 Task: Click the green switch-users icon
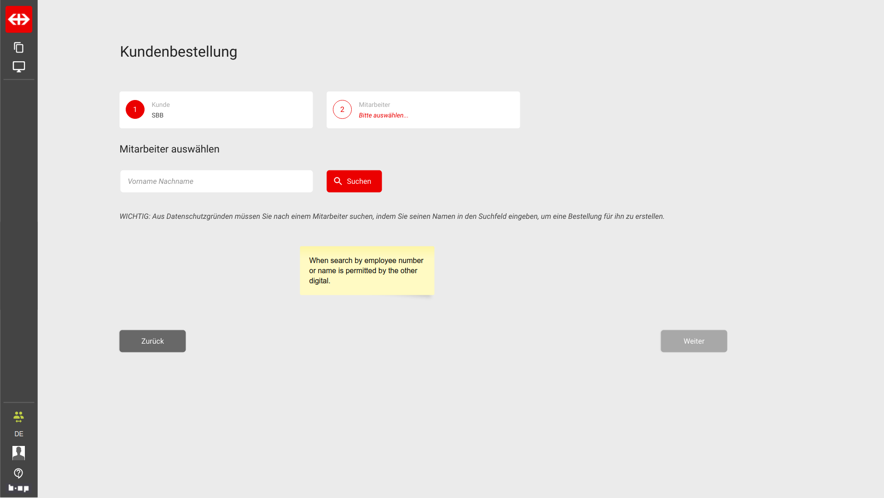click(x=18, y=417)
